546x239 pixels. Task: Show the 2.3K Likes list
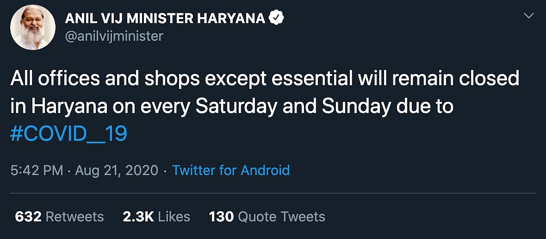coord(156,216)
